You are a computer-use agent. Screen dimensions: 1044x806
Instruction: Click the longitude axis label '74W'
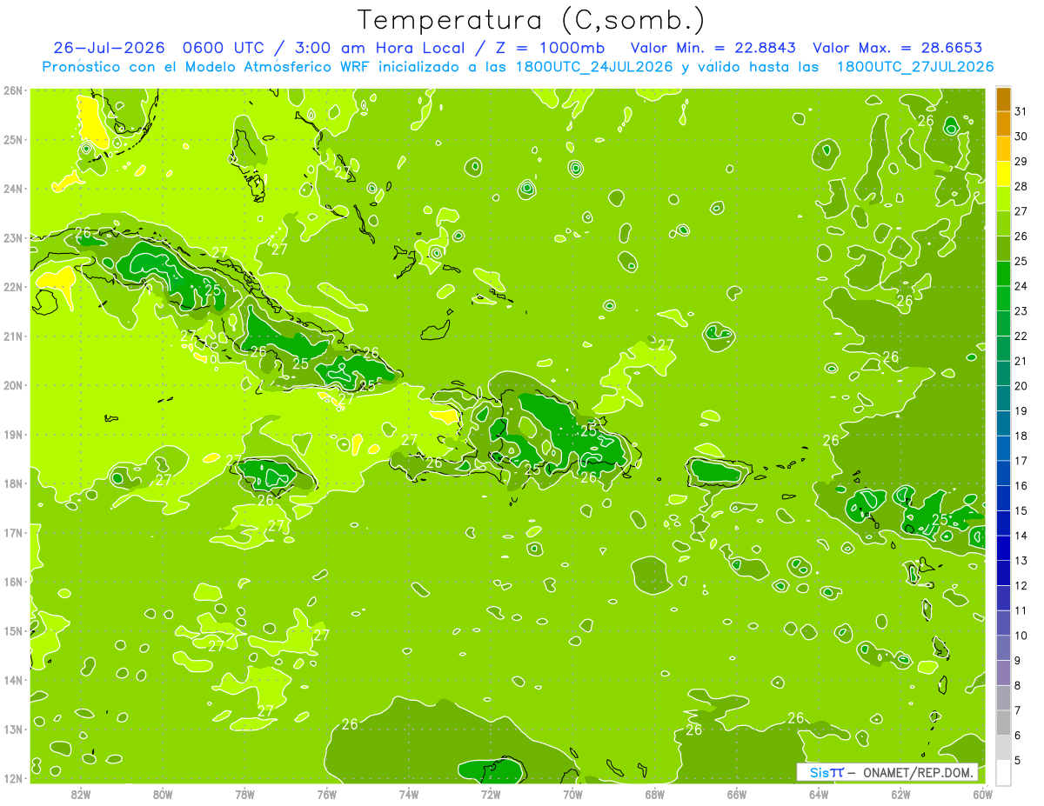point(409,794)
